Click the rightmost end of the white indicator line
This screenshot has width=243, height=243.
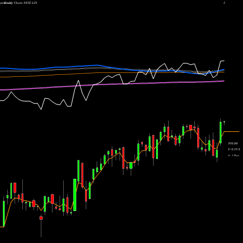pos(224,61)
